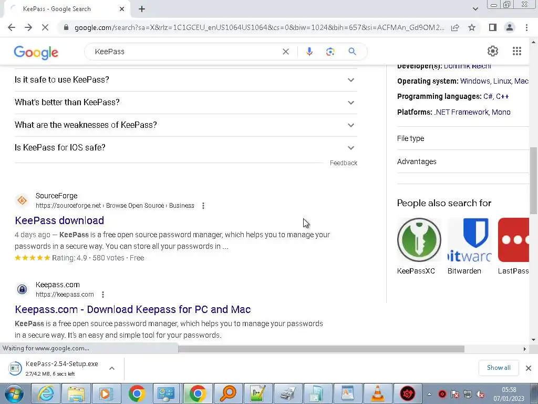Expand 'What's better than KeePass?'
Viewport: 538px width, 404px height.
coord(185,103)
